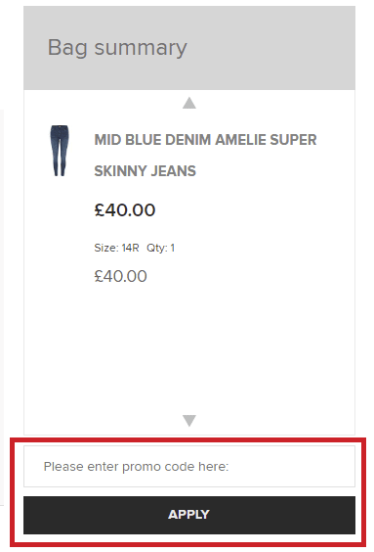Image resolution: width=374 pixels, height=552 pixels.
Task: Open the skinny jeans product thumbnail
Action: point(60,151)
